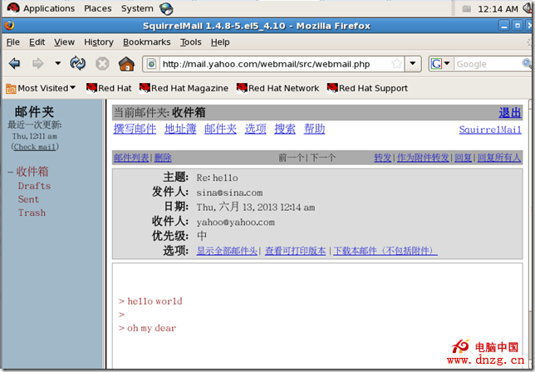This screenshot has width=535, height=372.
Task: Open the 邮件夹 folders link in top navigation
Action: [220, 129]
